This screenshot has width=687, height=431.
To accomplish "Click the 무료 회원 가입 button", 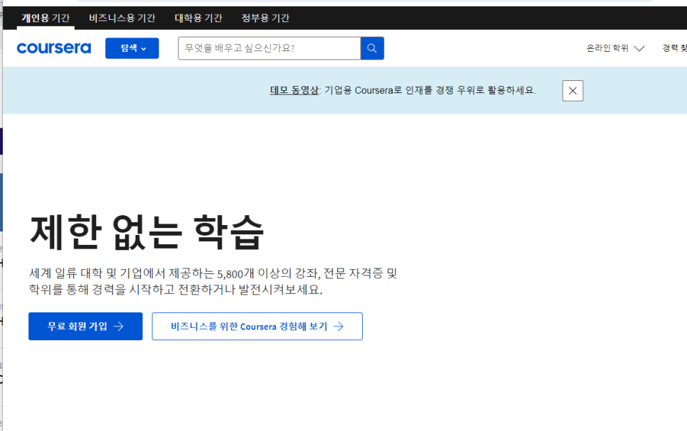I will coord(85,326).
